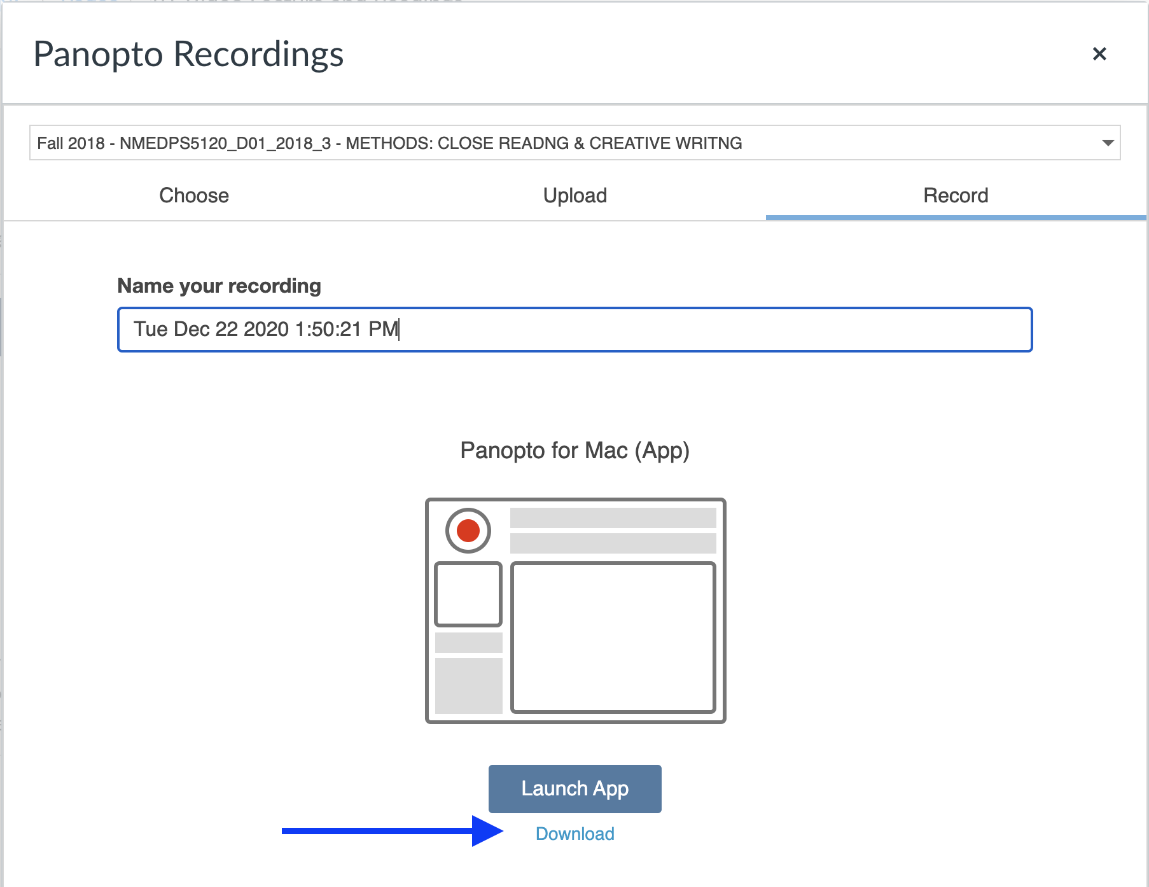Click the 'Name your recording' label
1149x887 pixels.
pos(219,286)
